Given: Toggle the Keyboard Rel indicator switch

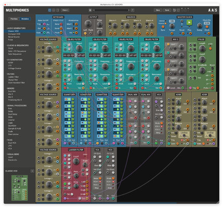Looking at the screenshot, I should [x=42, y=28].
